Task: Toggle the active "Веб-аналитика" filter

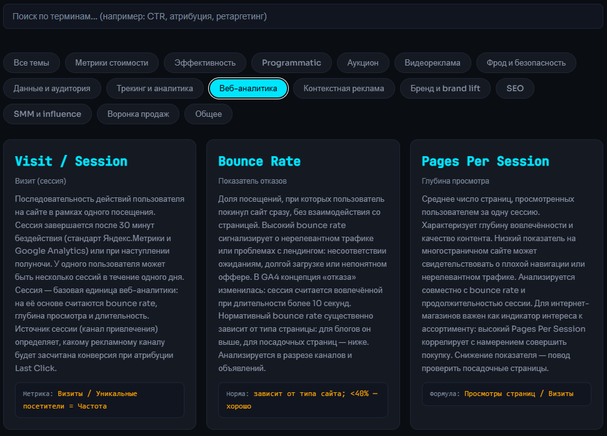Action: (x=248, y=89)
